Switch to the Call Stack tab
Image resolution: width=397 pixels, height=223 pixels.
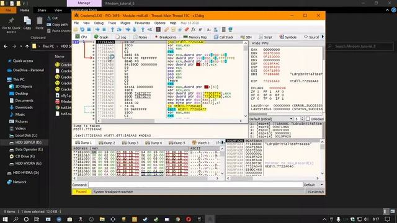point(223,37)
